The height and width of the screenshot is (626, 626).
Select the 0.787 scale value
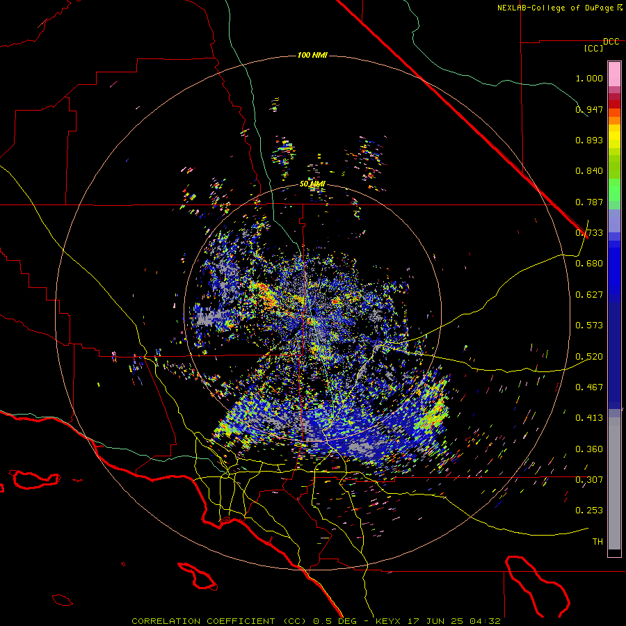point(589,202)
